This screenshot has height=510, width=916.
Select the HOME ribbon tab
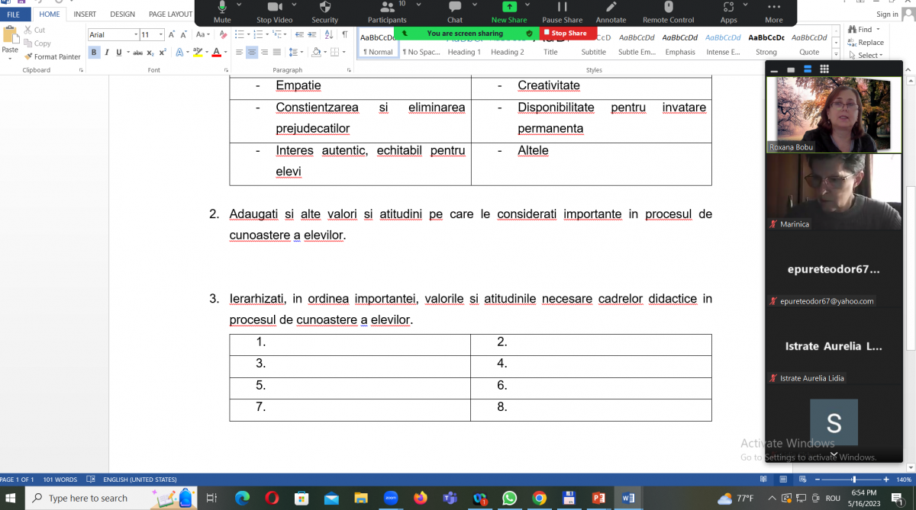tap(50, 14)
